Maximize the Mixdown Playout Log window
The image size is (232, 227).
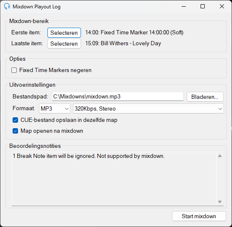point(203,7)
